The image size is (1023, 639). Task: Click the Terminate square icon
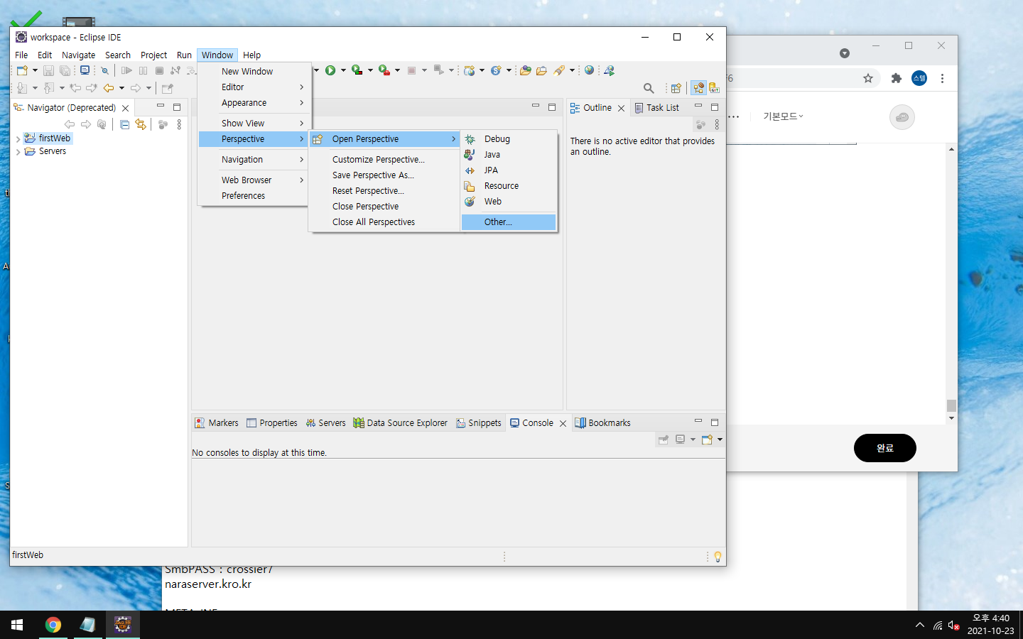coord(159,70)
